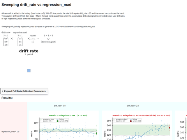
Task: Click the red current marker in REGRESSED plot
Action: (x=170, y=128)
